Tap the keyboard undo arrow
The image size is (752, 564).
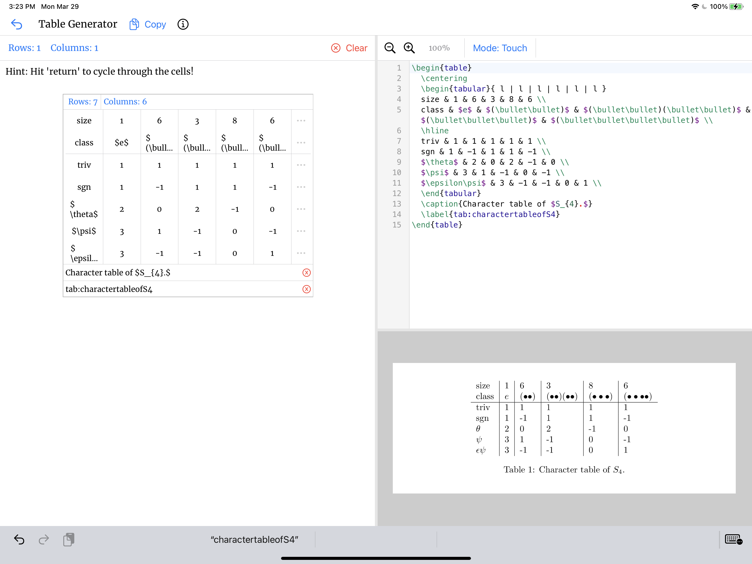[x=19, y=539]
